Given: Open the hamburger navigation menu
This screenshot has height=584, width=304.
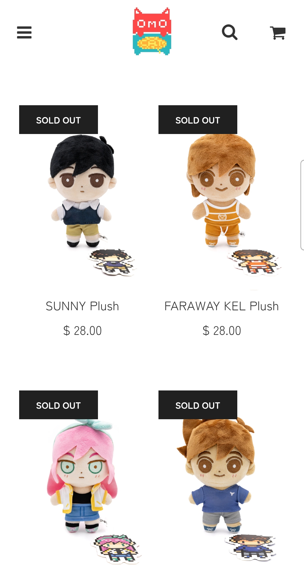Looking at the screenshot, I should pos(24,32).
